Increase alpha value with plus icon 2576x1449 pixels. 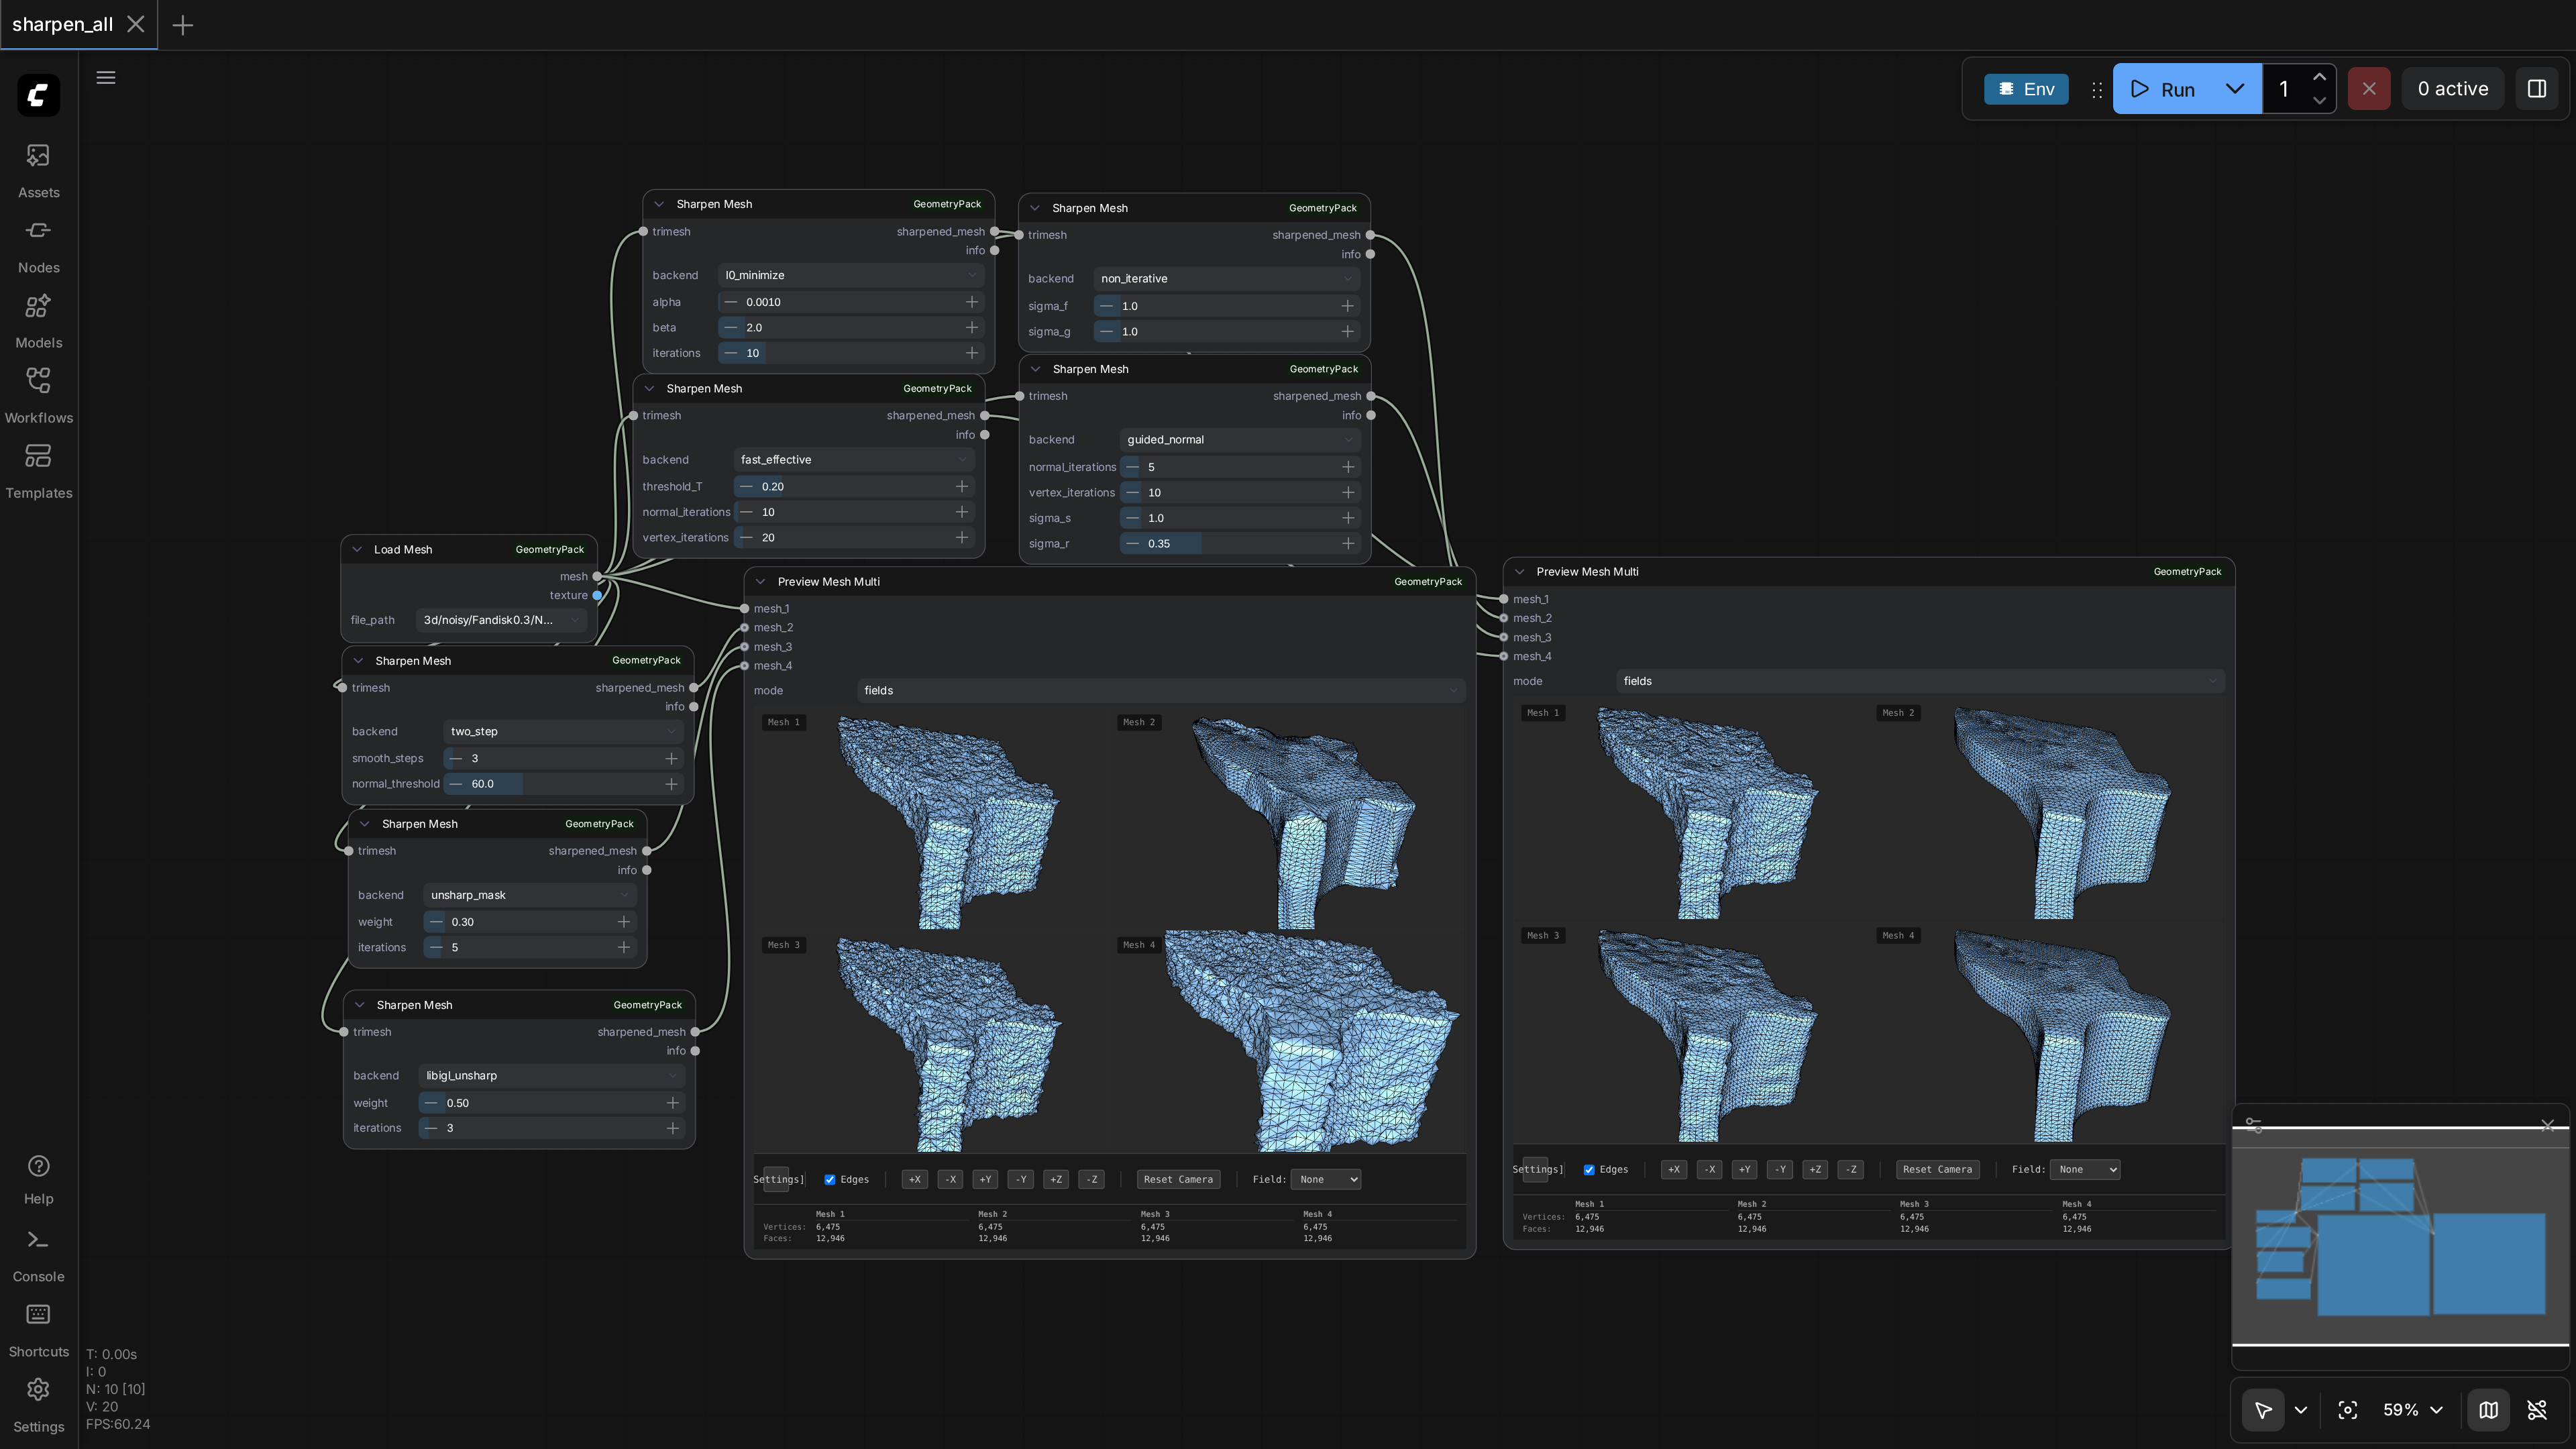point(971,301)
